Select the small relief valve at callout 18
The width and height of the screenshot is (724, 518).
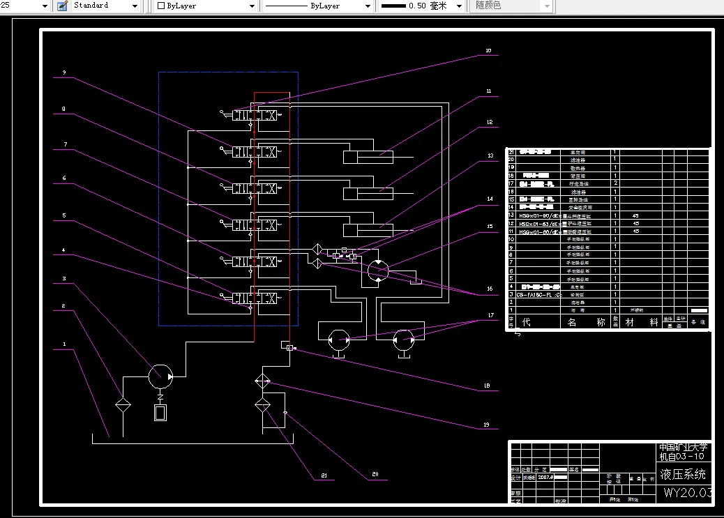point(290,348)
